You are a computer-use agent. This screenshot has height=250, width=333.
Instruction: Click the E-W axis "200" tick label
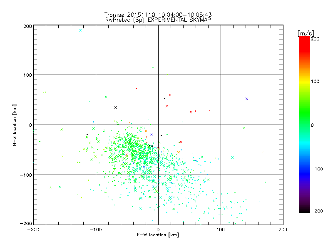(x=283, y=230)
